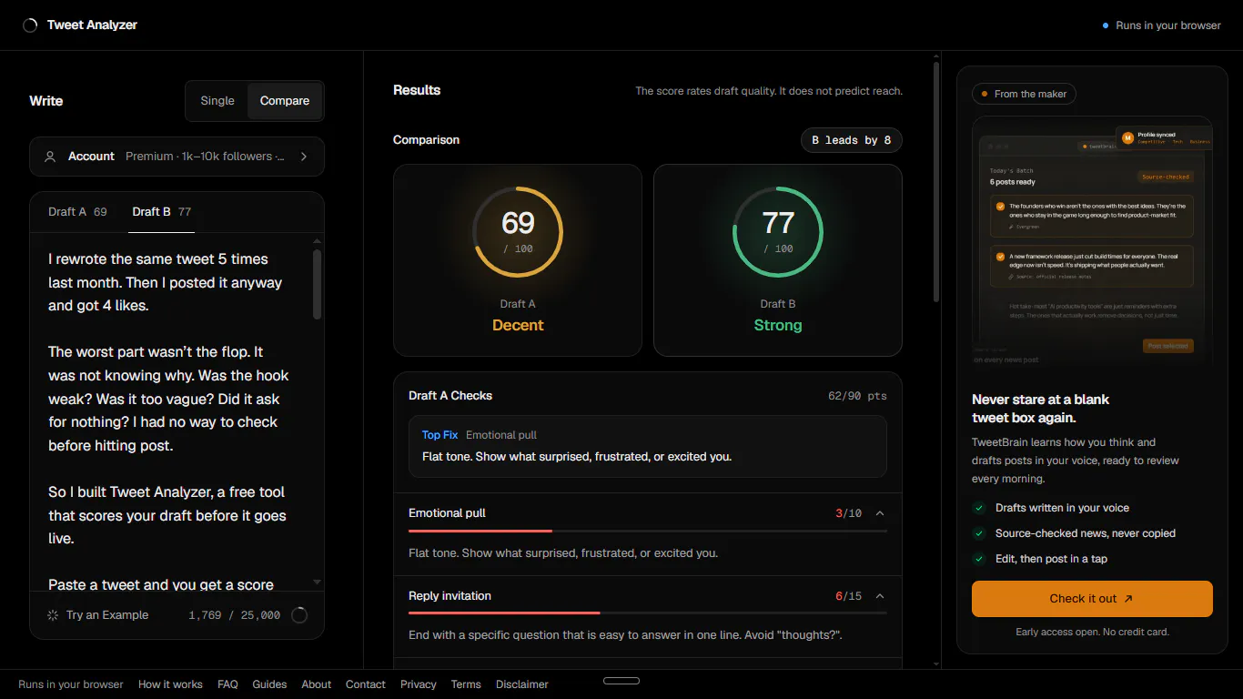
Task: Open the Draft A tab
Action: coord(77,212)
